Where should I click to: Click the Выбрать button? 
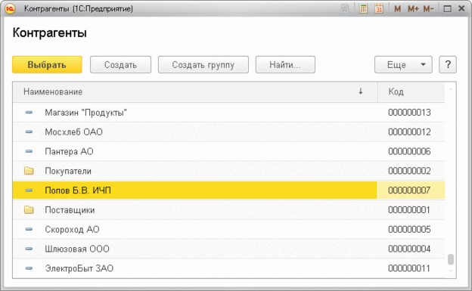pyautogui.click(x=47, y=64)
